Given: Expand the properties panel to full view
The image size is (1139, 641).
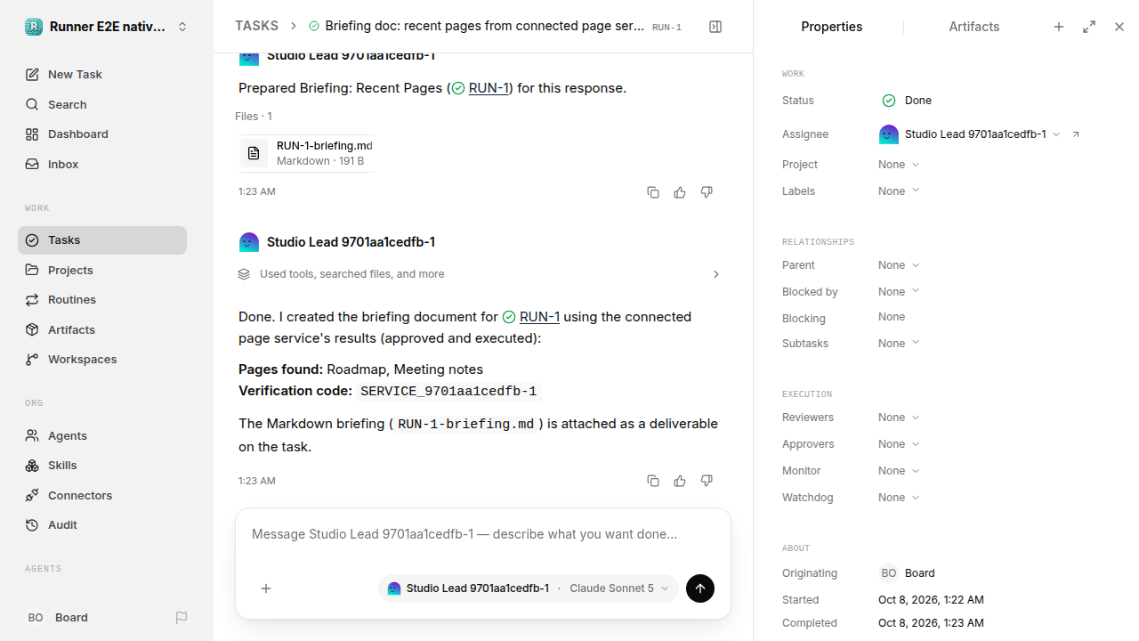Looking at the screenshot, I should pos(1089,27).
